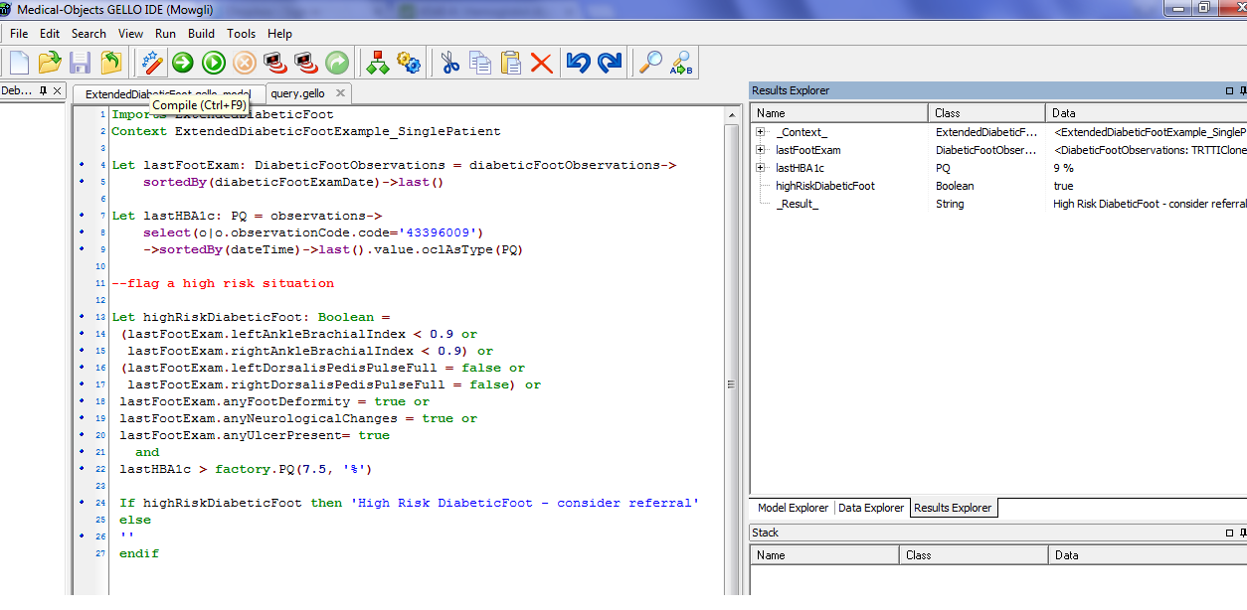Screen dimensions: 1247x610
Task: Click the Class column header in Stack panel
Action: click(974, 555)
